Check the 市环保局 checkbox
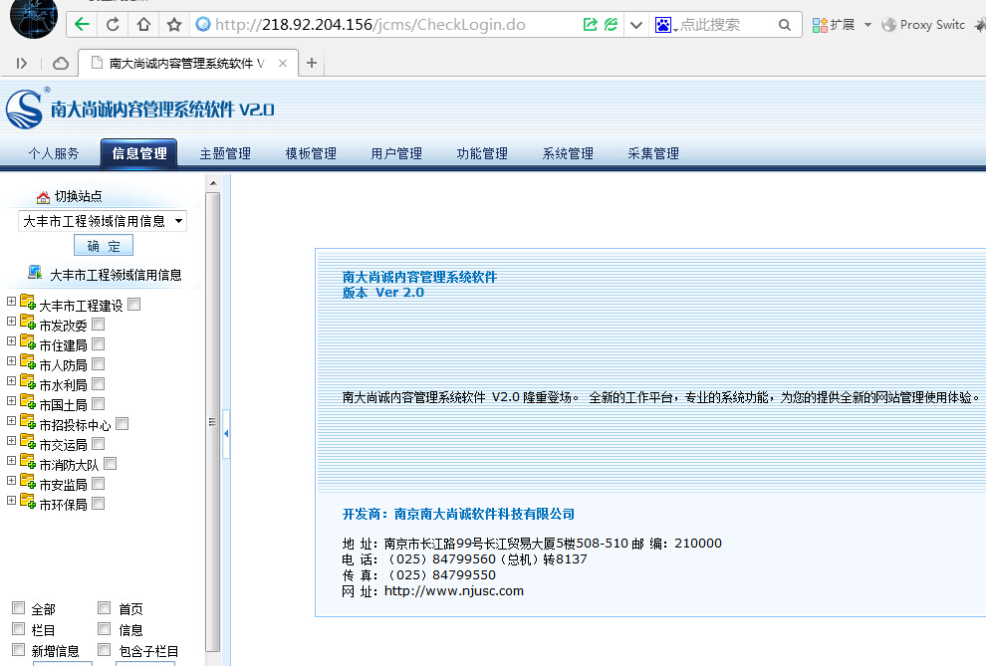 point(98,504)
